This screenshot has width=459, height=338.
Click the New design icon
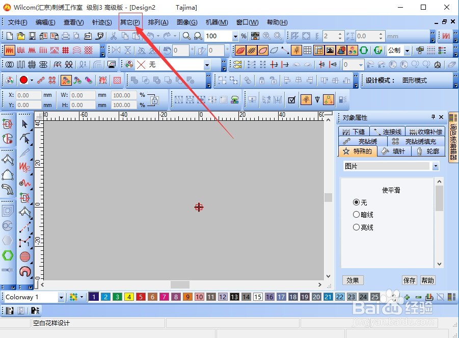coord(9,36)
